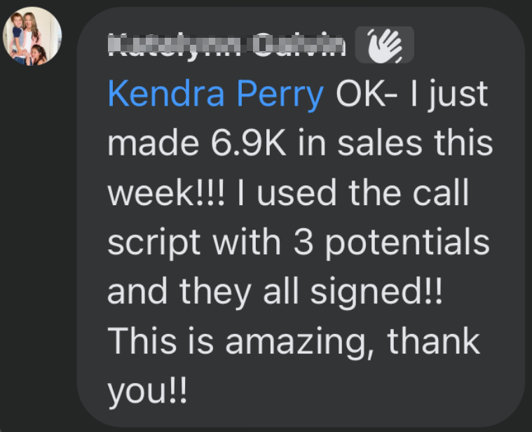Click the commenter's profile photo avatar
Viewport: 532px width, 432px height.
click(33, 36)
